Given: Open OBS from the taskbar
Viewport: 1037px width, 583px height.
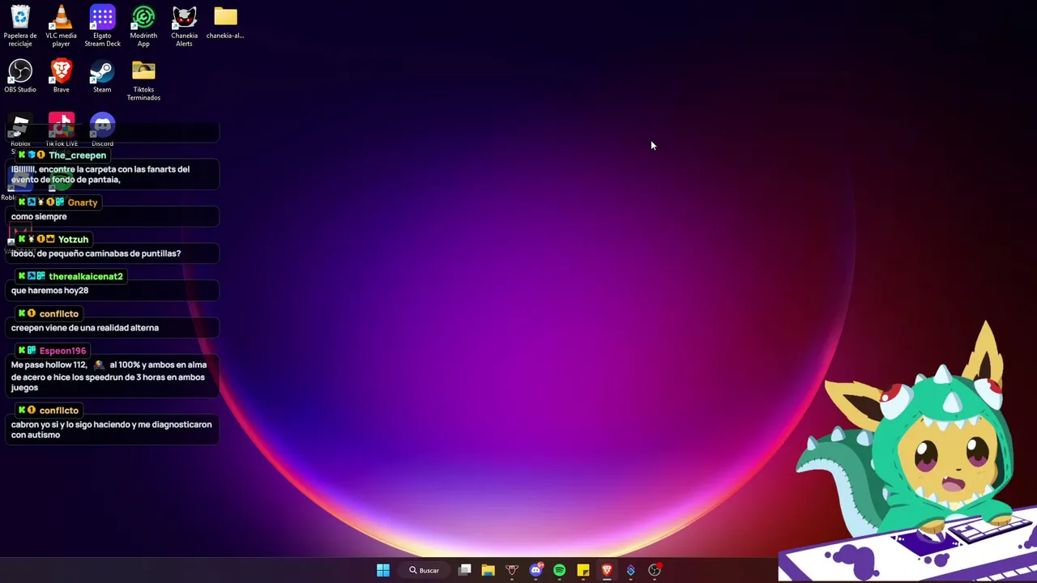Looking at the screenshot, I should click(655, 570).
